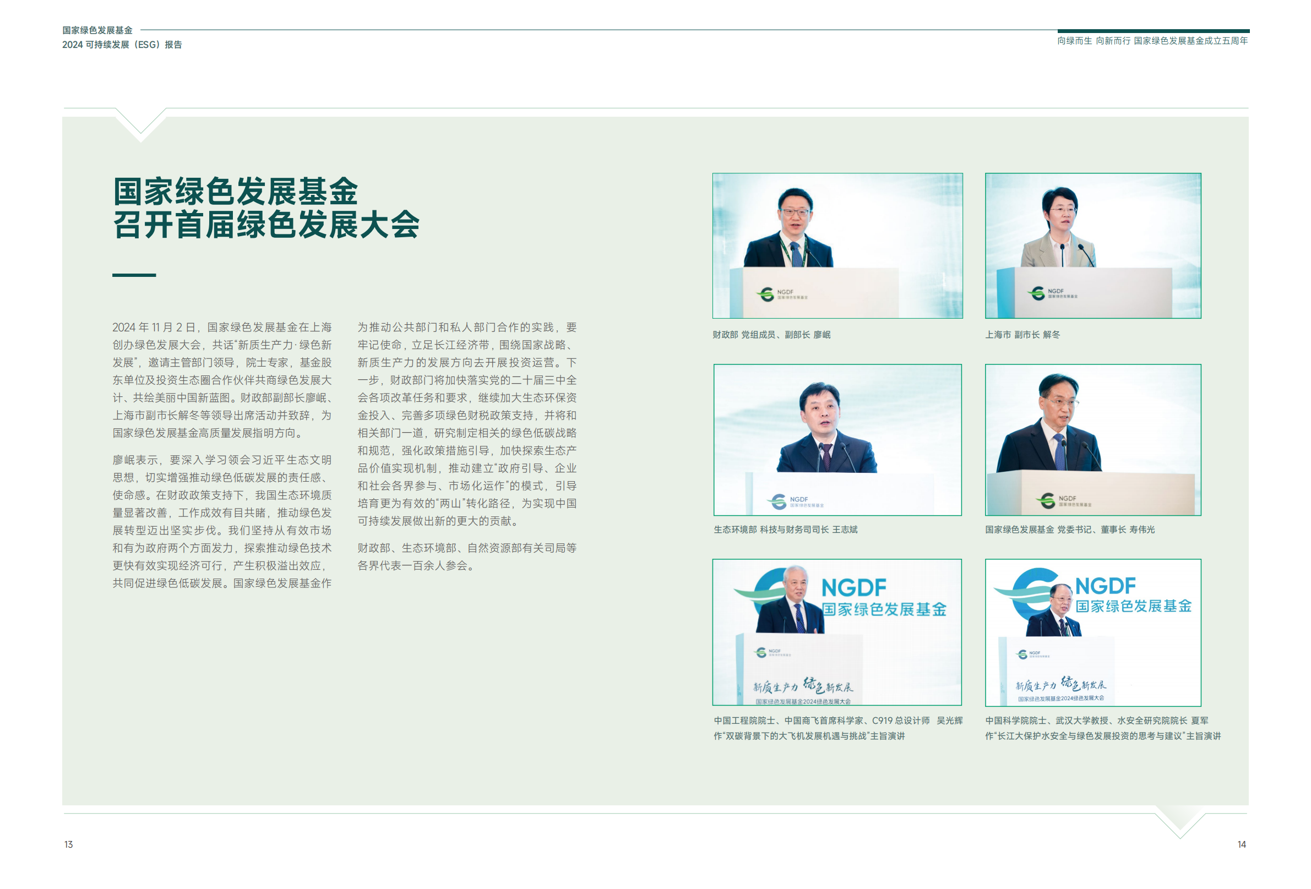Click caption 财政部 党组成员、副部长 廖岷

click(771, 335)
